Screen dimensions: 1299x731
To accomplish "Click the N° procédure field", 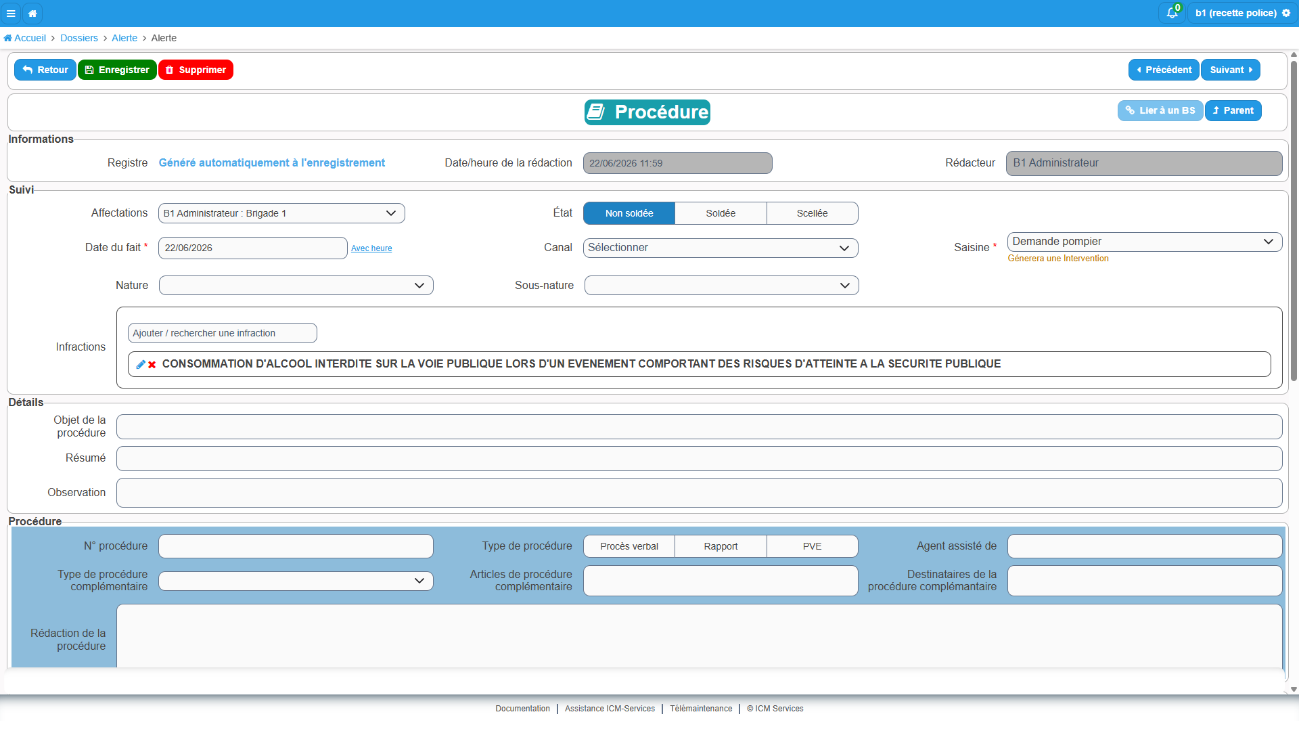I will pyautogui.click(x=296, y=546).
